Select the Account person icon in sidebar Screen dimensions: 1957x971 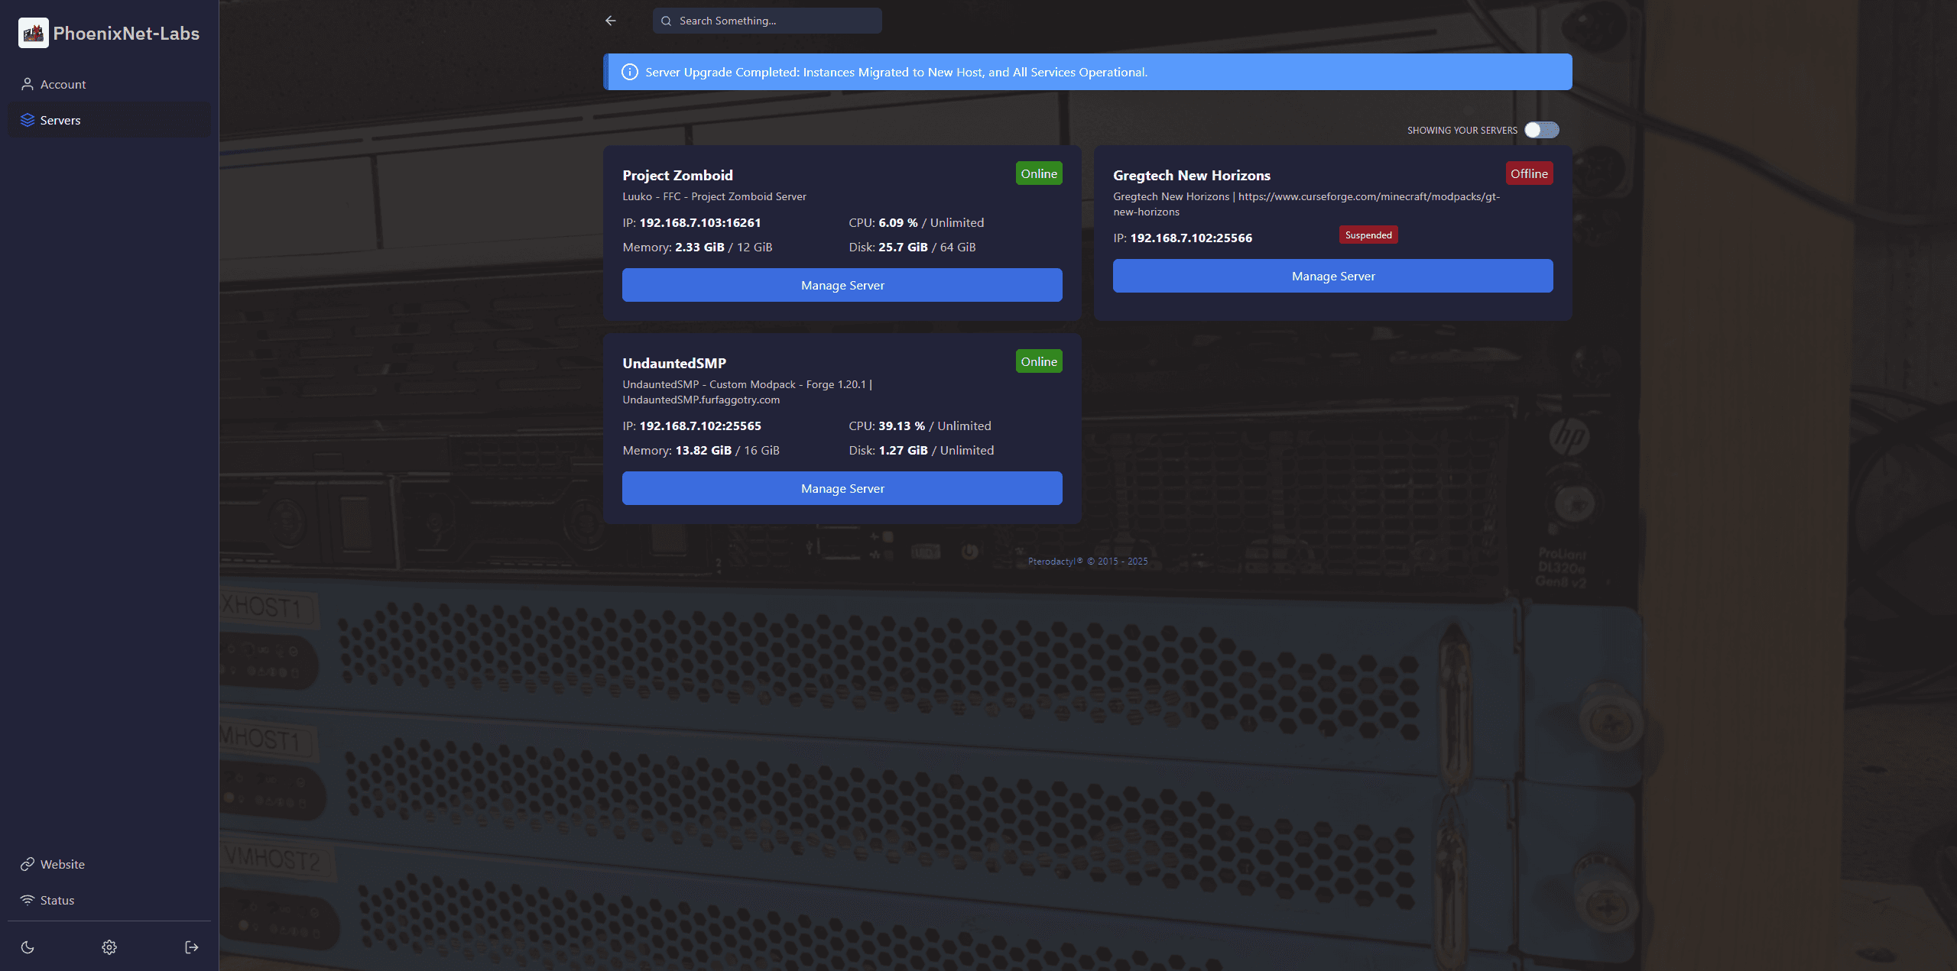click(x=28, y=84)
